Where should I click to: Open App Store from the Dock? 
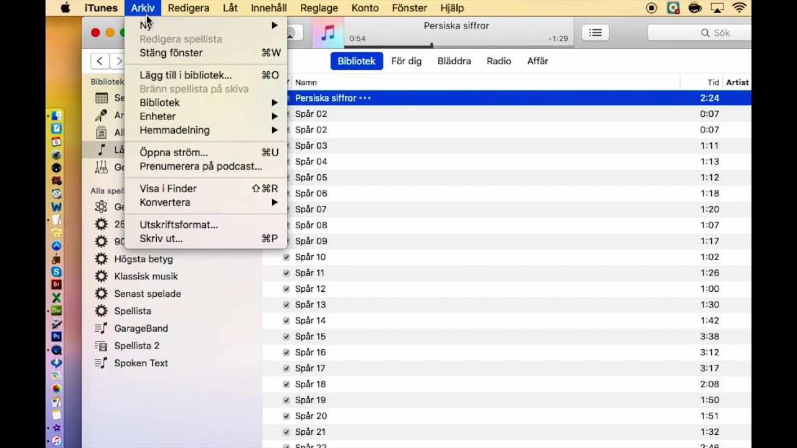pyautogui.click(x=57, y=246)
